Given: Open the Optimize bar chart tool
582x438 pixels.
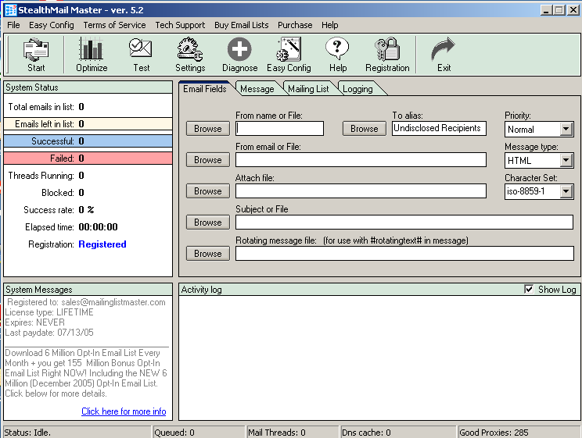Looking at the screenshot, I should pos(92,55).
